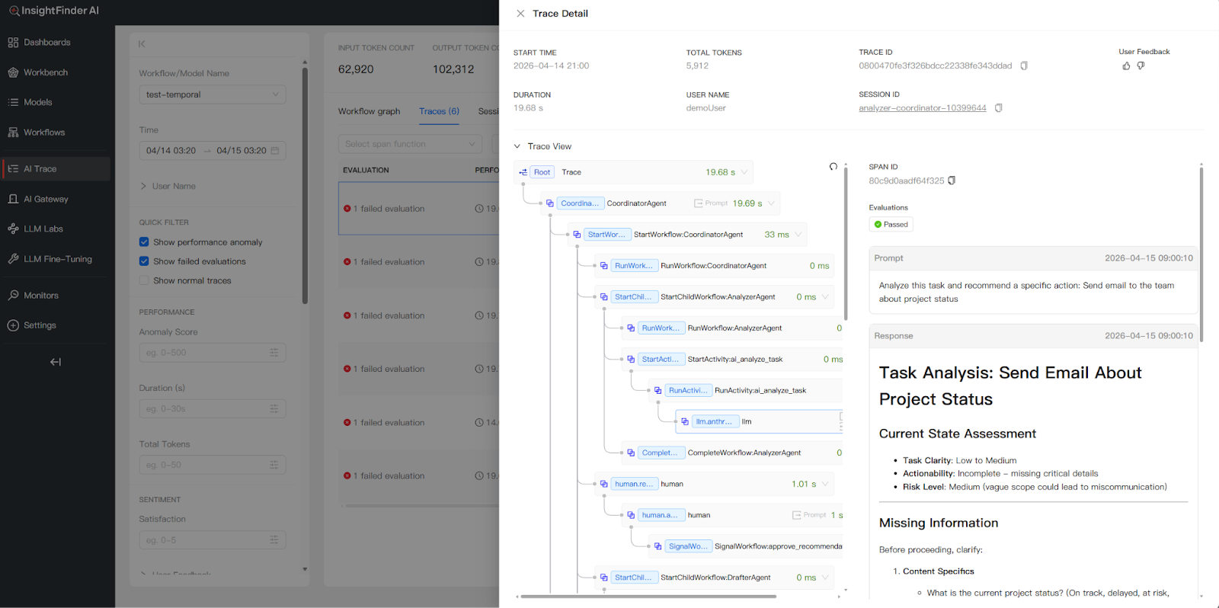The height and width of the screenshot is (608, 1219).
Task: Copy the Session ID value
Action: coord(998,108)
